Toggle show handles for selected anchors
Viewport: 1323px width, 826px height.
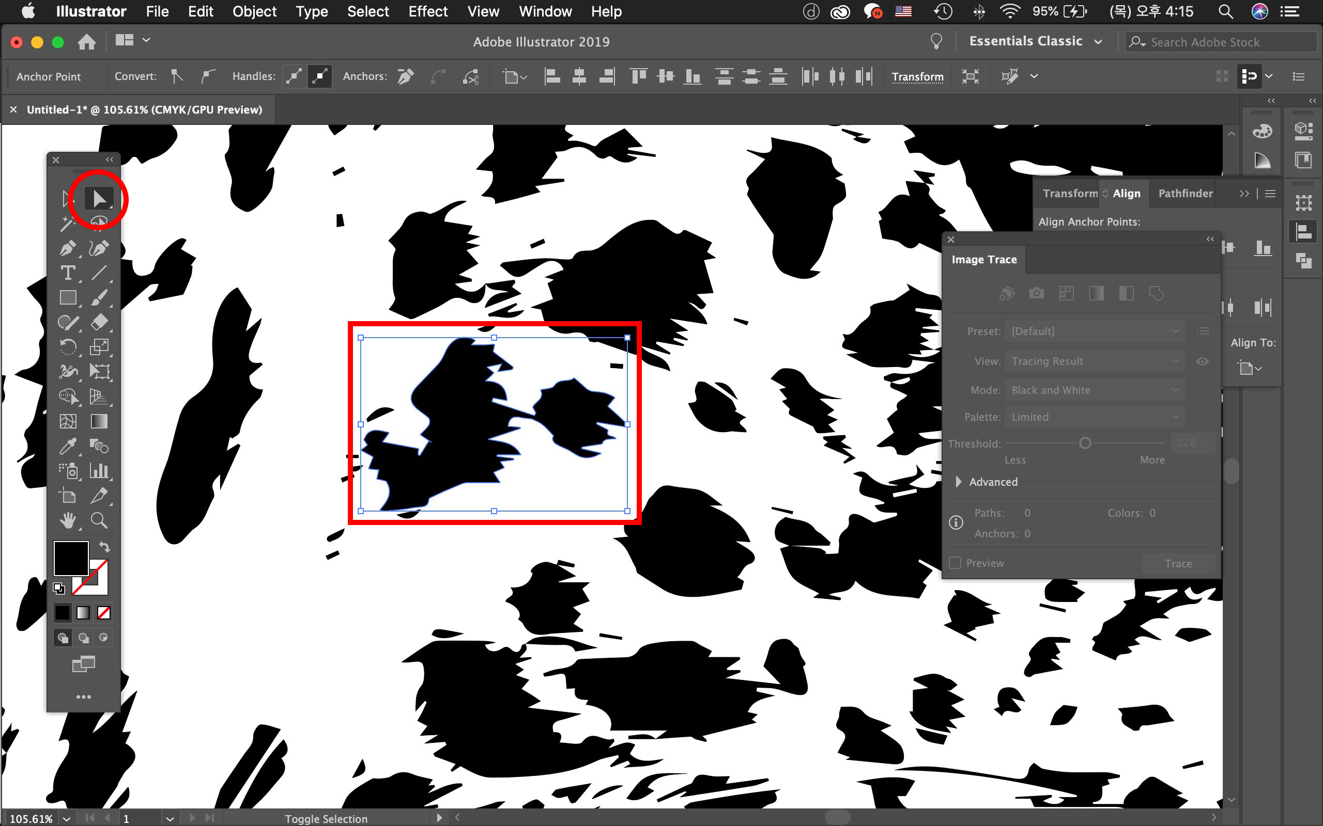point(295,76)
